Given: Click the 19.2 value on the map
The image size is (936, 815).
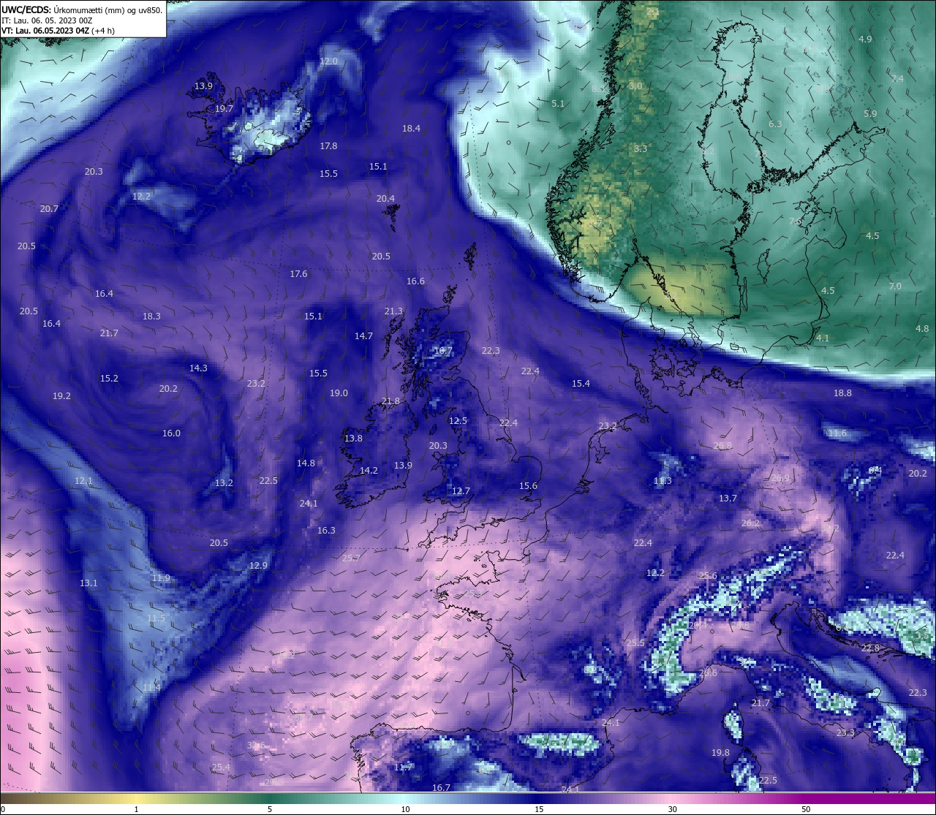Looking at the screenshot, I should click(61, 396).
